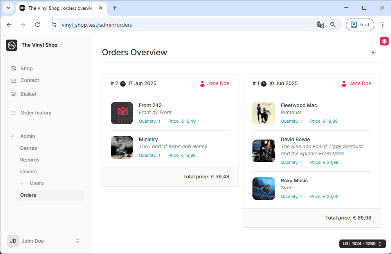Open the Genres admin page
This screenshot has width=391, height=254.
pos(29,148)
